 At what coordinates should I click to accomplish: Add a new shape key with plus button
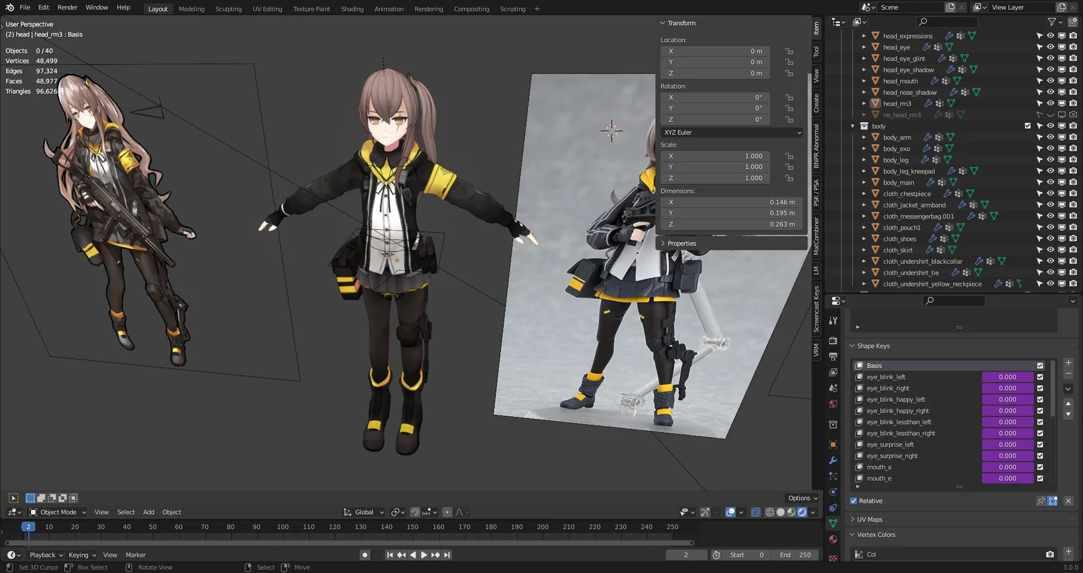click(1068, 363)
